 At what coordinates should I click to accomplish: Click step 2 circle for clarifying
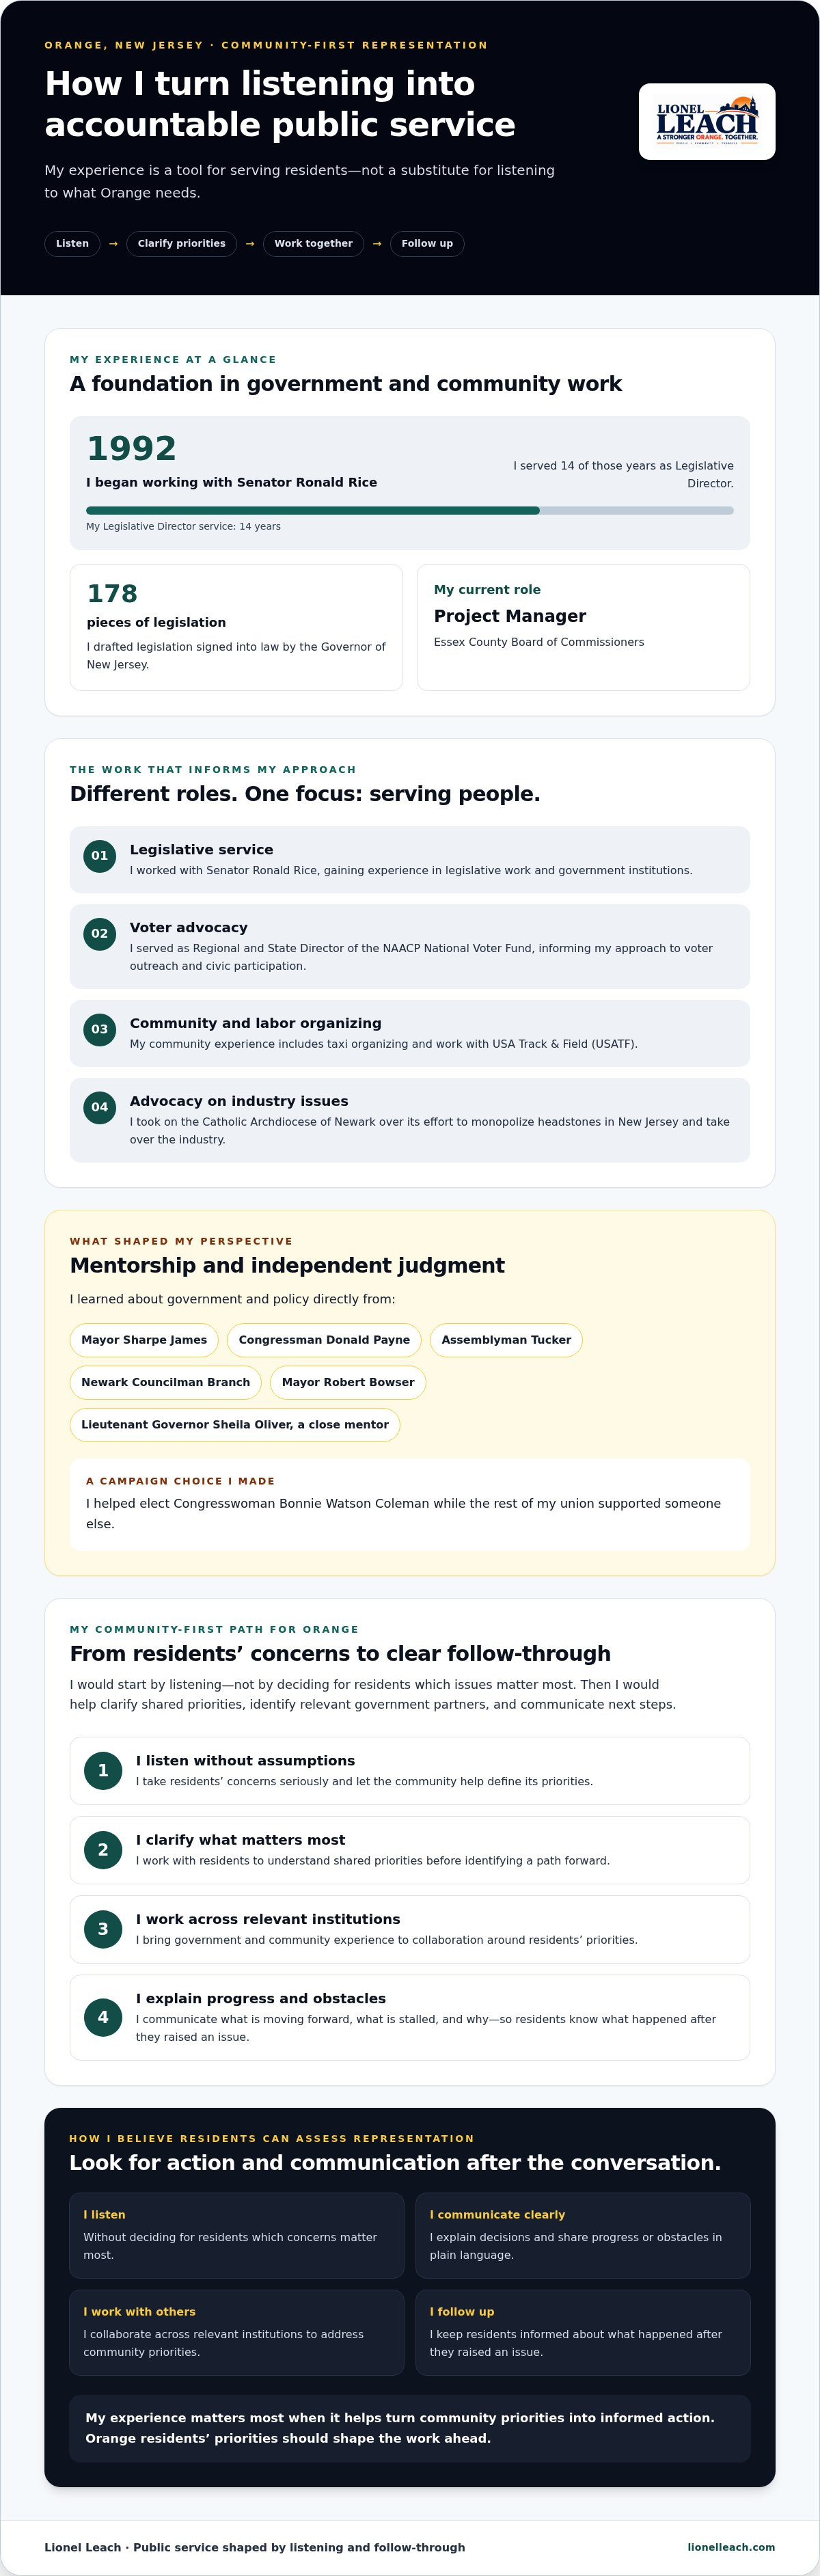[103, 1850]
